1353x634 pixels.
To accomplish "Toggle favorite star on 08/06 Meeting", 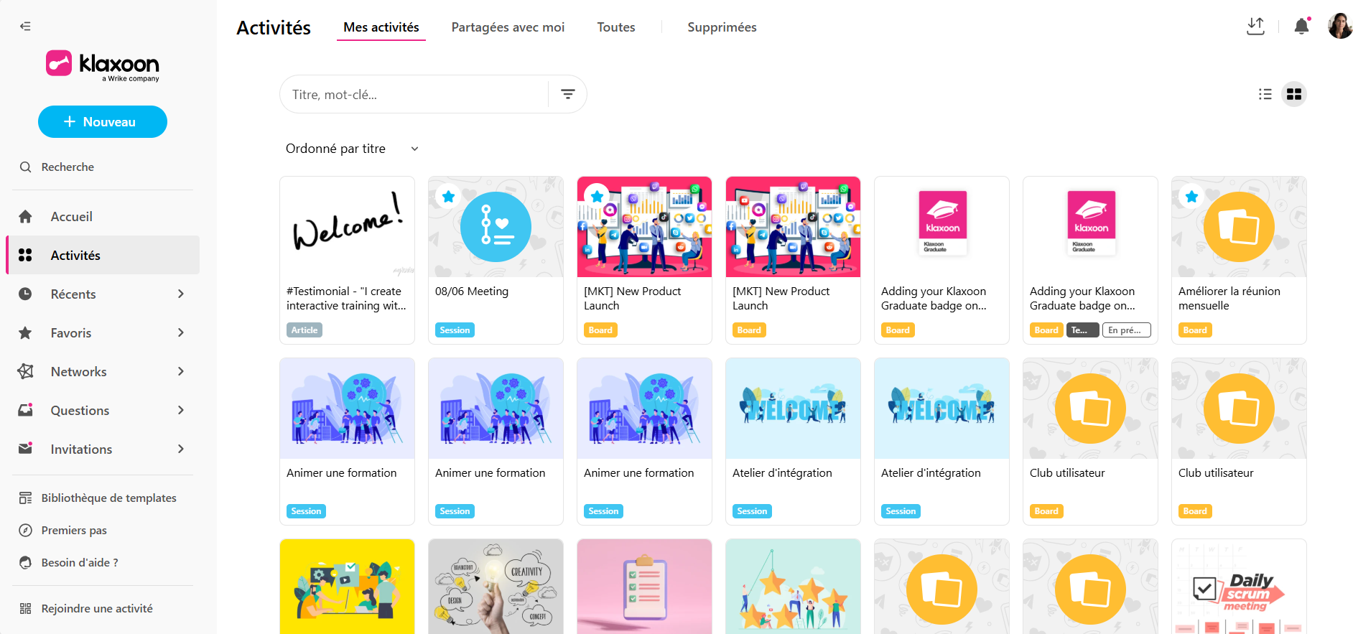I will (448, 196).
